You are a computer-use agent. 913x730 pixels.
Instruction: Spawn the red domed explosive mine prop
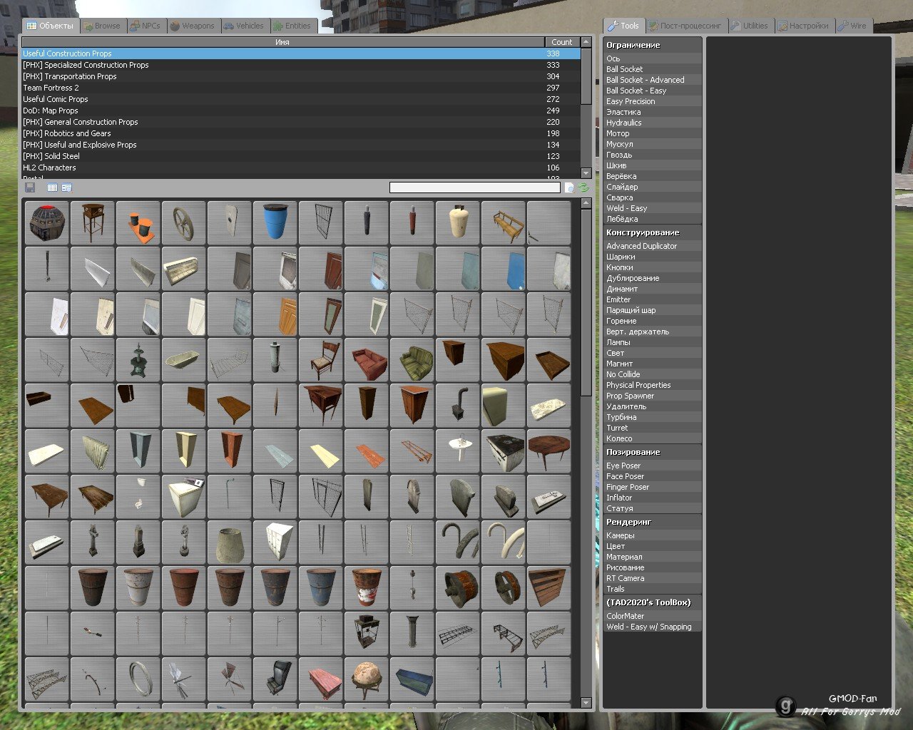click(46, 223)
